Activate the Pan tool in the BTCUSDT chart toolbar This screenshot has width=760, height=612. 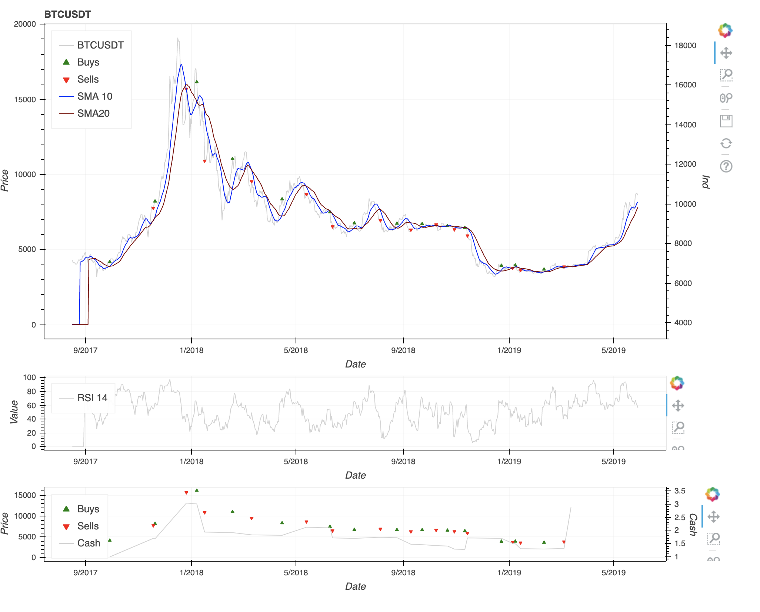tap(726, 53)
